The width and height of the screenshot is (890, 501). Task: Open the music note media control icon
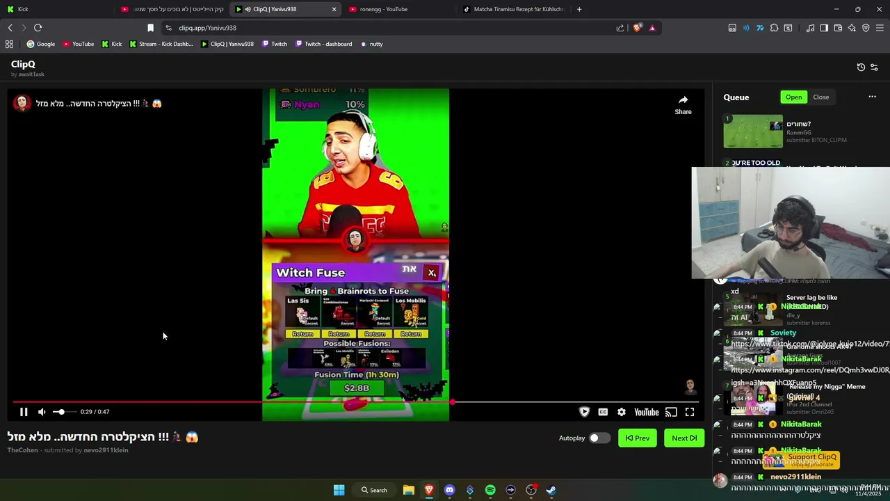pos(810,28)
